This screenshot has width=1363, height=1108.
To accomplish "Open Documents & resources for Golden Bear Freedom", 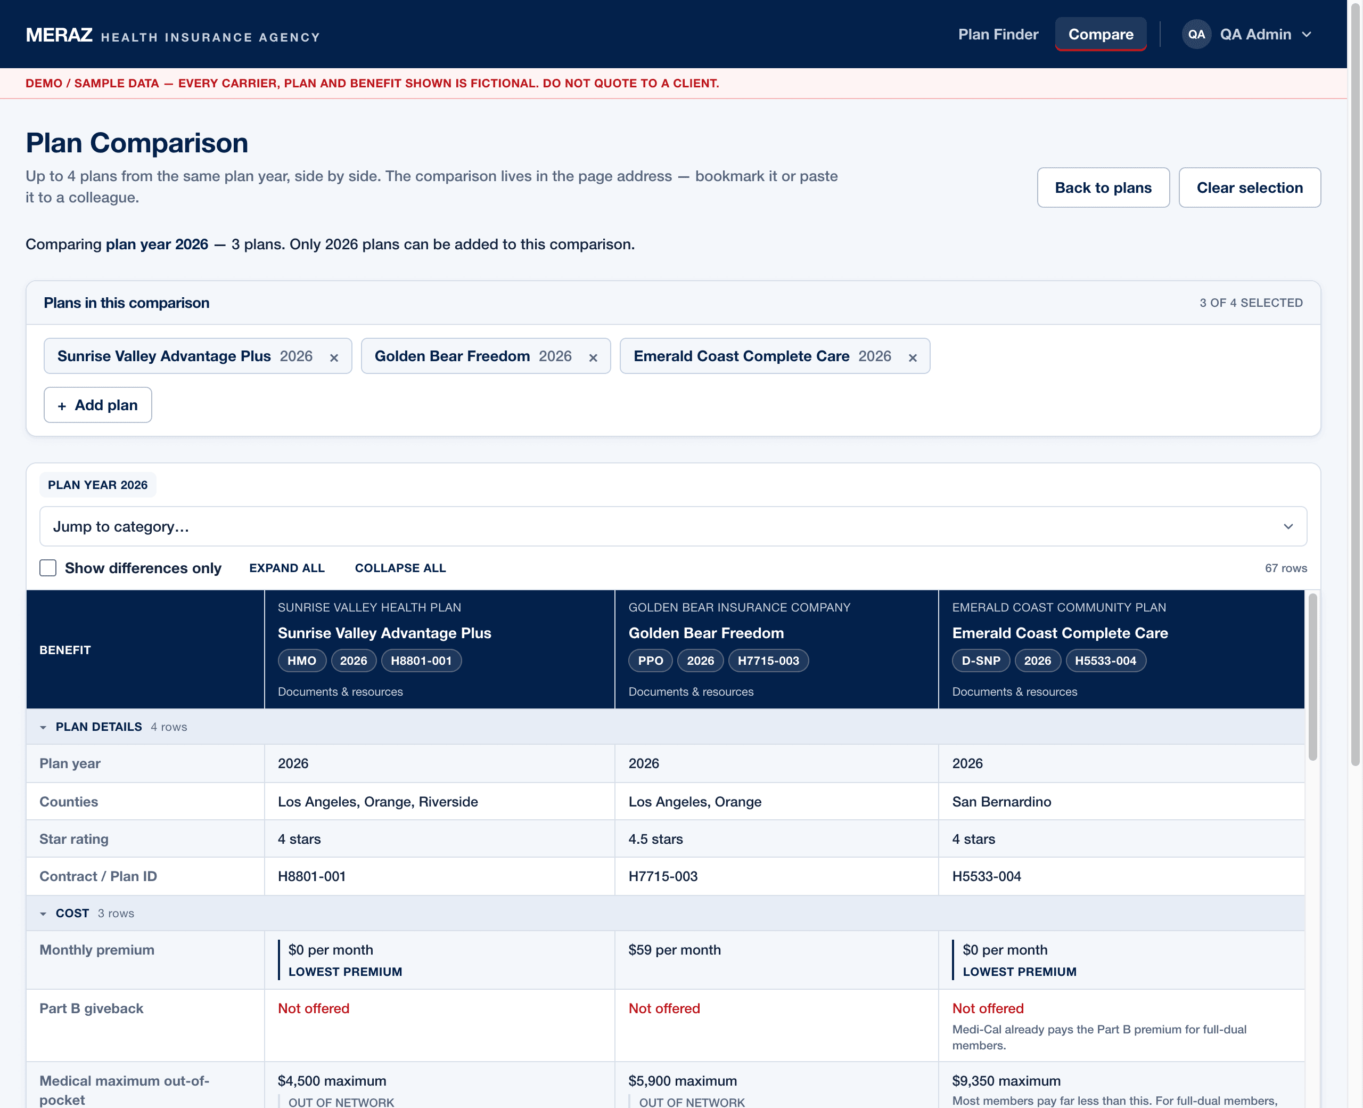I will (x=692, y=692).
